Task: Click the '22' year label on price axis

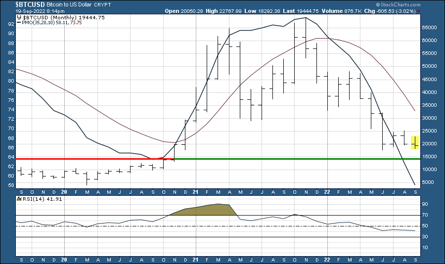Action: click(x=327, y=191)
